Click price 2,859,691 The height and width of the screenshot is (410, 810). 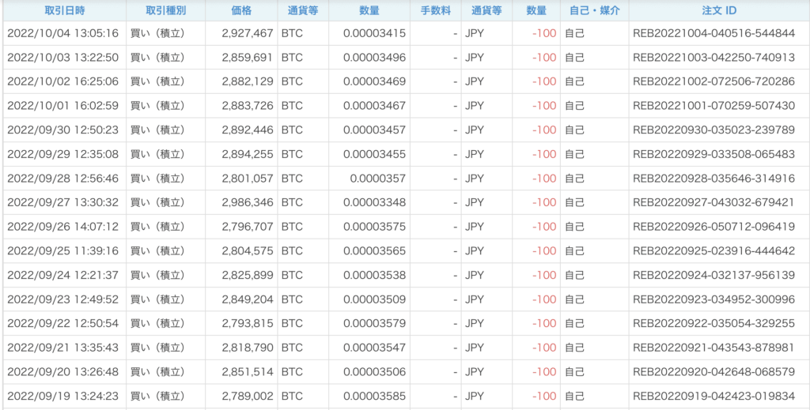(x=248, y=58)
